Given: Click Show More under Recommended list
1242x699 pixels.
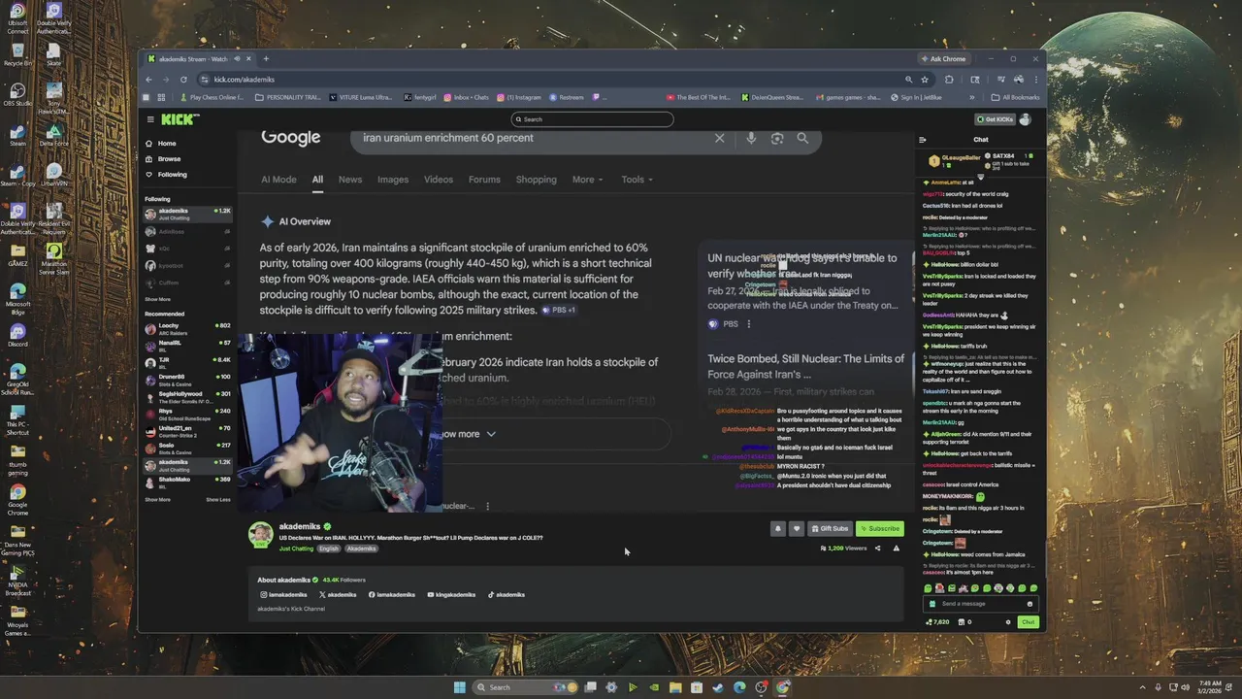Looking at the screenshot, I should click(157, 500).
